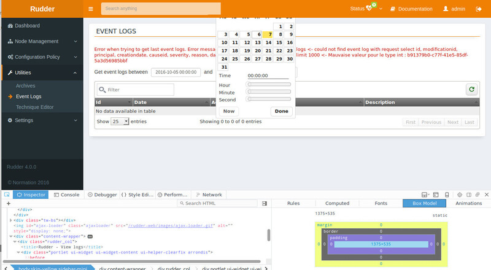
Task: Toggle the Inspector side pane collapse icon
Action: pyautogui.click(x=265, y=203)
